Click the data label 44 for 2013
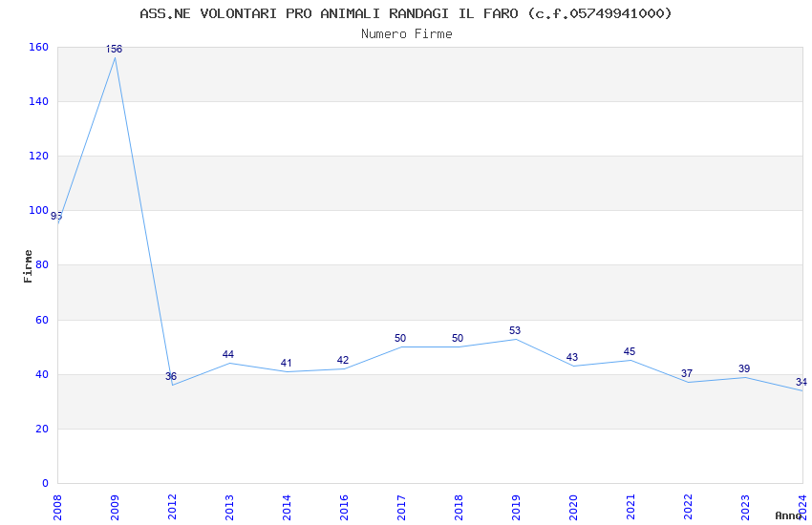The width and height of the screenshot is (812, 525). click(228, 354)
